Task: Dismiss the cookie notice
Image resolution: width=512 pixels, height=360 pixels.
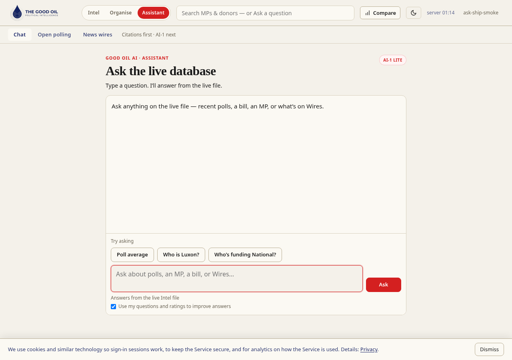Action: [489, 349]
